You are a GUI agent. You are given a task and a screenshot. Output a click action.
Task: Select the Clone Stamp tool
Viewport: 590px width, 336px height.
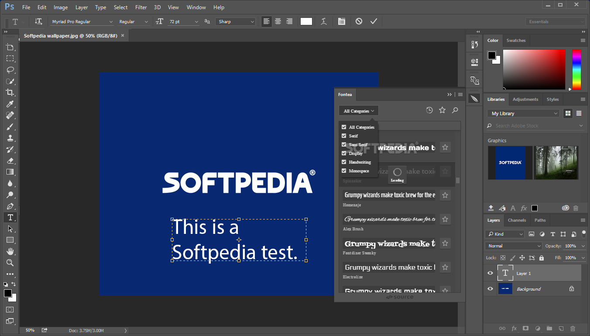point(10,138)
